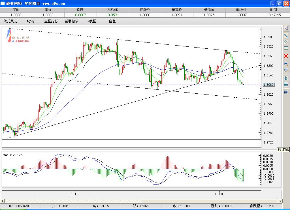Click the 最低价 value 1.3076
The height and width of the screenshot is (210, 290).
209,15
